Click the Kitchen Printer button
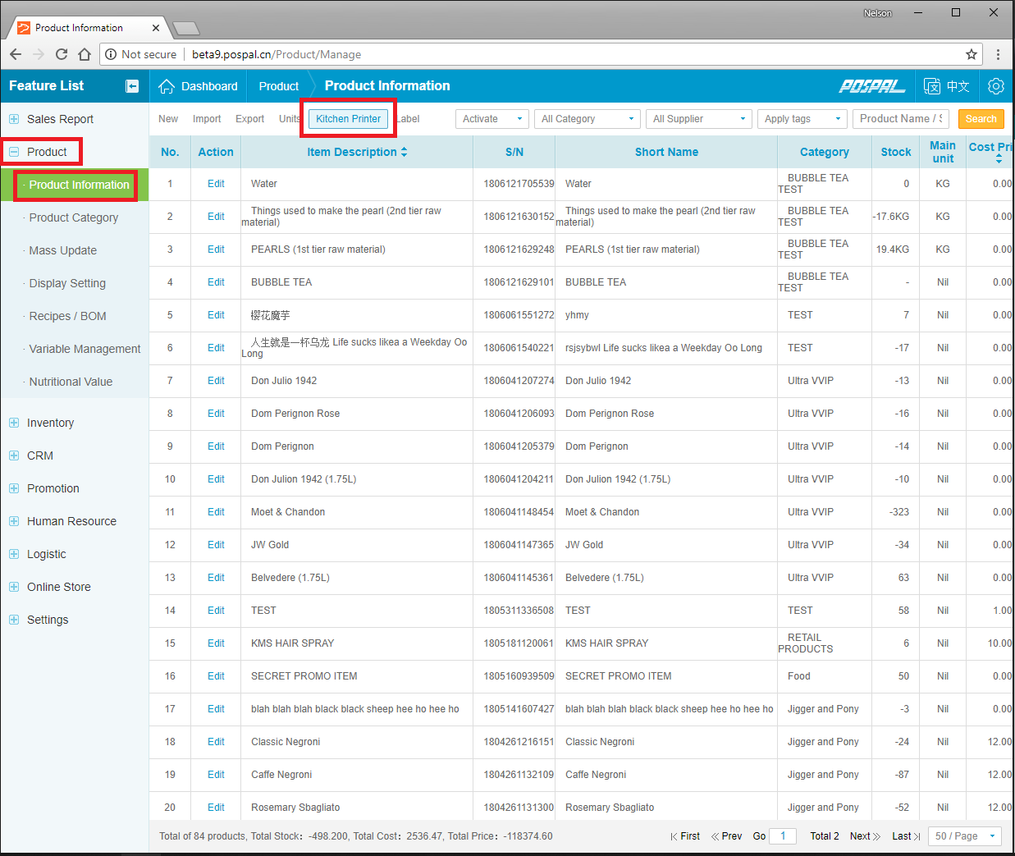This screenshot has height=856, width=1015. (x=349, y=119)
